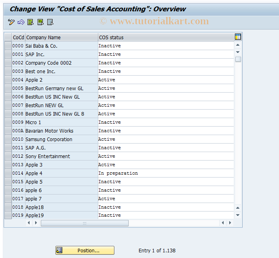Select row marker for Apple19

pyautogui.click(x=8, y=216)
